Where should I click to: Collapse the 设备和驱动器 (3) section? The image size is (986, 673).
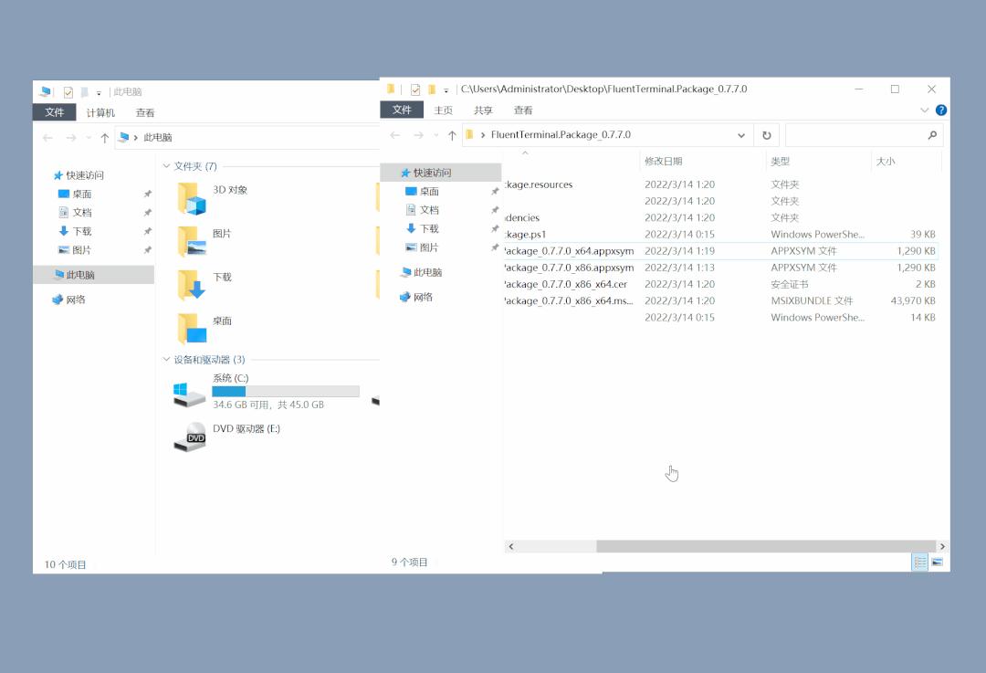[165, 359]
